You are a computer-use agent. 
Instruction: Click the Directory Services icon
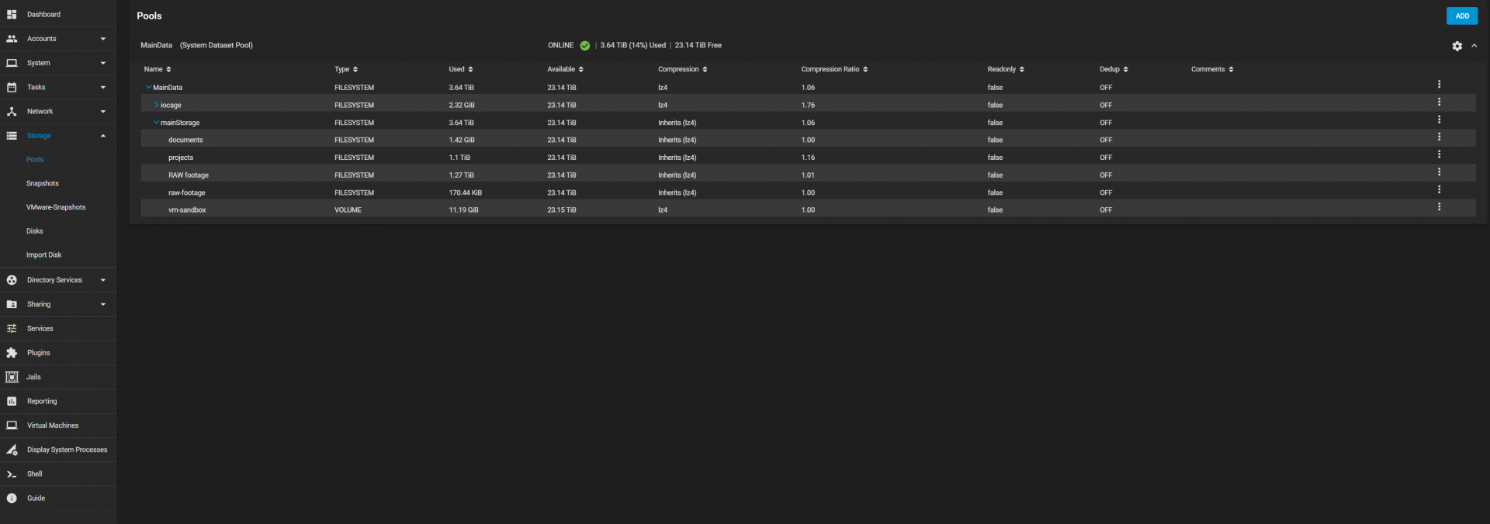tap(12, 279)
